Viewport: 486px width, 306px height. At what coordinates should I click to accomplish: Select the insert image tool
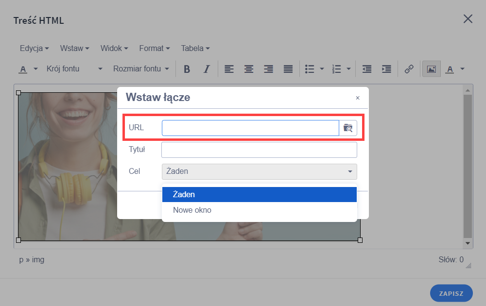431,68
